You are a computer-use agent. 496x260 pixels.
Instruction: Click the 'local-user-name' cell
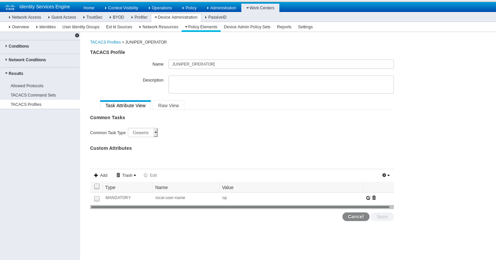pos(170,198)
